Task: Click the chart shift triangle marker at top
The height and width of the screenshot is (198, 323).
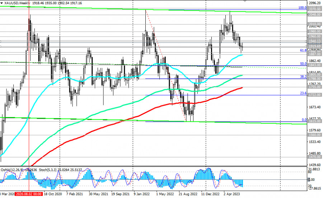Action: [x=244, y=1]
